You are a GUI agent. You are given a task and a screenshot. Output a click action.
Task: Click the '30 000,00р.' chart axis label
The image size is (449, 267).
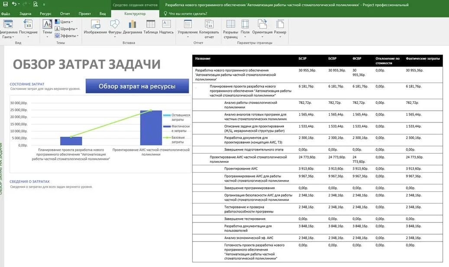pos(19,103)
